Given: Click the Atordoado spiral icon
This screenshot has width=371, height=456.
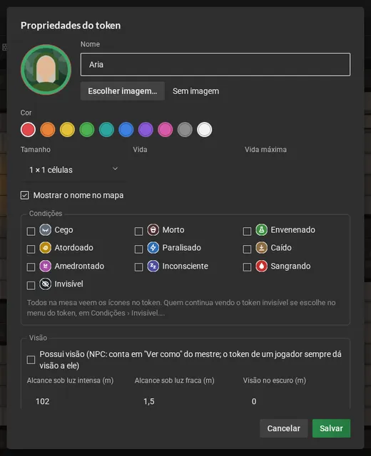Looking at the screenshot, I should tap(45, 248).
